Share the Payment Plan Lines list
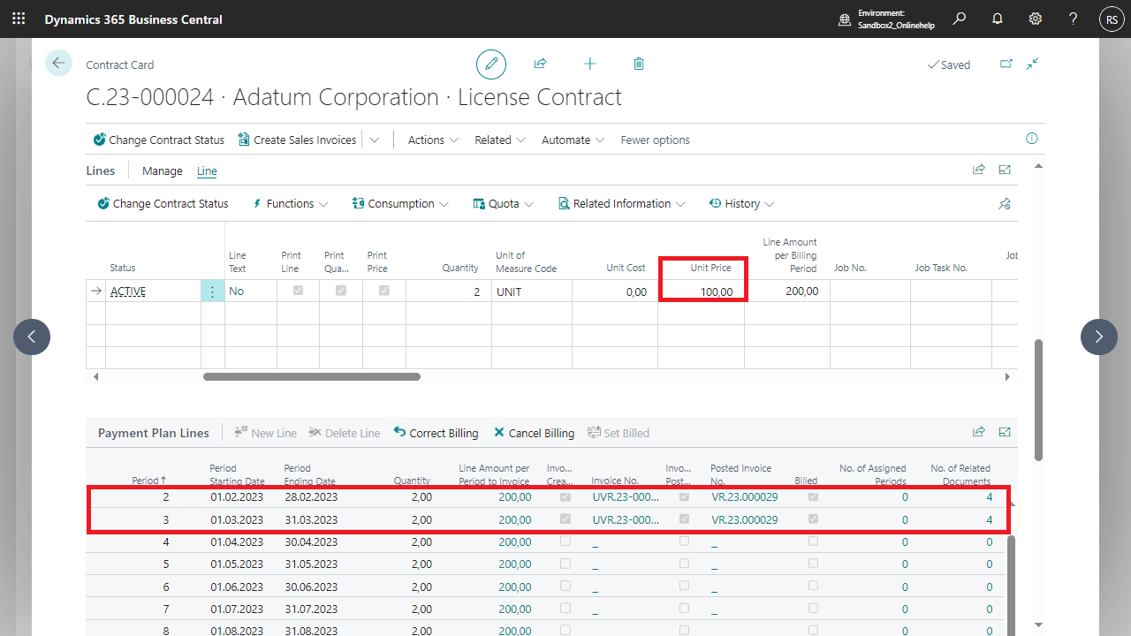Viewport: 1131px width, 636px height. pyautogui.click(x=979, y=432)
